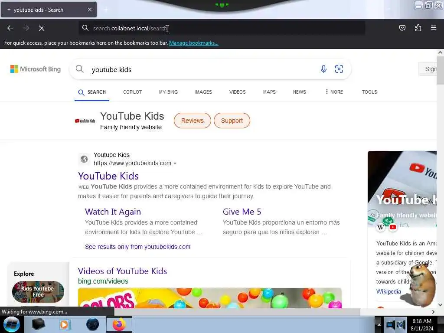Viewport: 444px width, 333px height.
Task: Switch to the MAPS tab
Action: (x=269, y=92)
